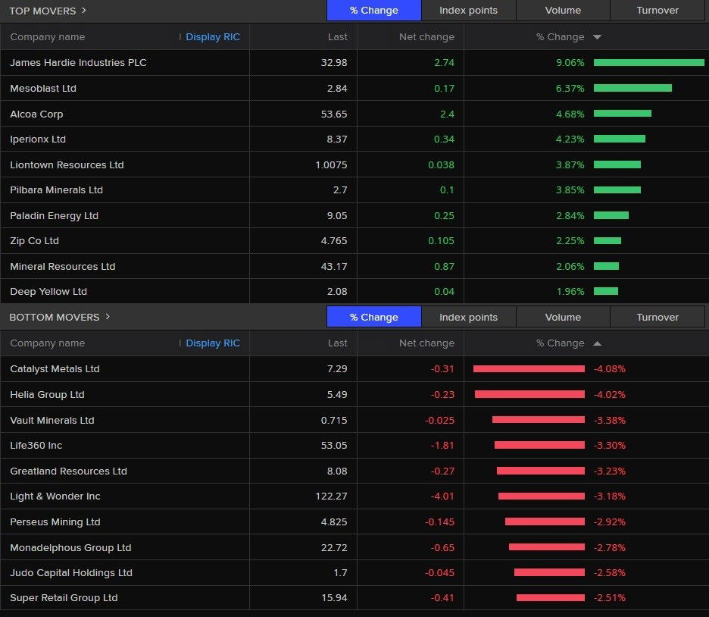Click ascending sort arrow in Bottom Movers % Change

click(597, 343)
